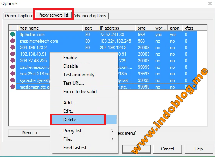Click ping value 563
The height and width of the screenshot is (157, 215).
click(141, 41)
